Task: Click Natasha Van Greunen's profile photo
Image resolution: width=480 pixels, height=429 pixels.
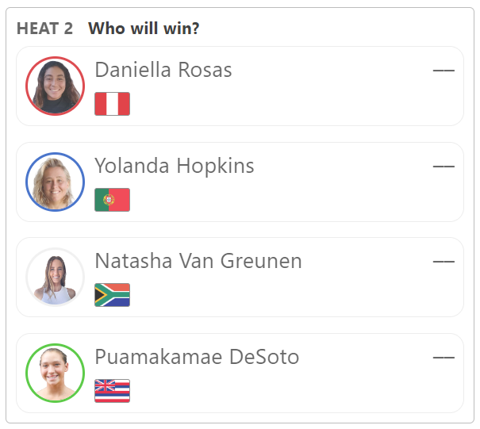Action: tap(55, 278)
